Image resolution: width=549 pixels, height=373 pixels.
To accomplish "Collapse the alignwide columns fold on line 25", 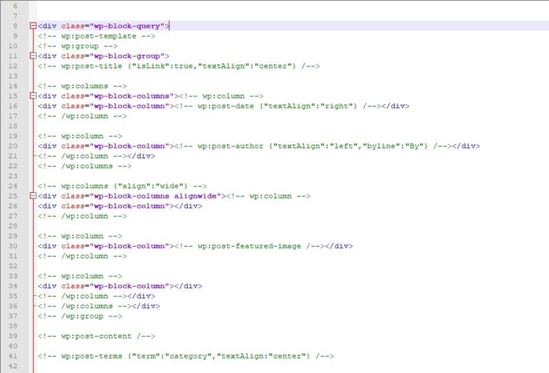I will pyautogui.click(x=34, y=195).
